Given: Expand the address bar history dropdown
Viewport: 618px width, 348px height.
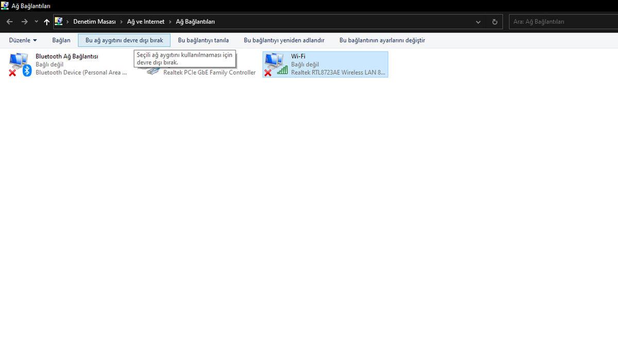Looking at the screenshot, I should pyautogui.click(x=478, y=22).
